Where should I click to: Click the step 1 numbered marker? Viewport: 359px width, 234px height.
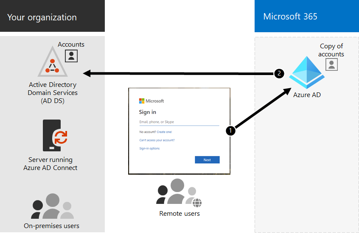(230, 131)
